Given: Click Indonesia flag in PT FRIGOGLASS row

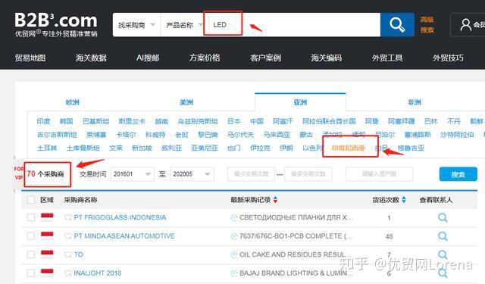Looking at the screenshot, I should 47,217.
